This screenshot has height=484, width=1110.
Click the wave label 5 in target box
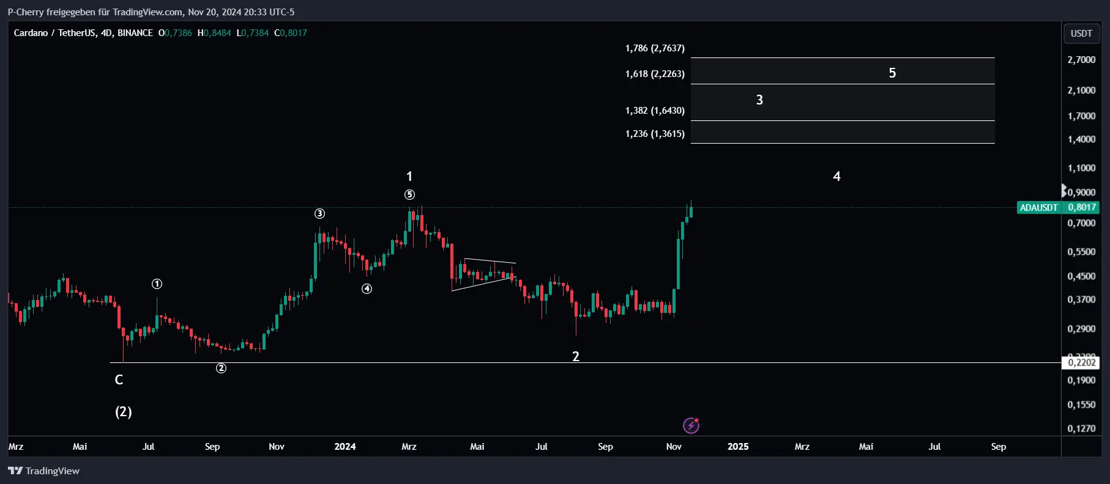[x=892, y=73]
